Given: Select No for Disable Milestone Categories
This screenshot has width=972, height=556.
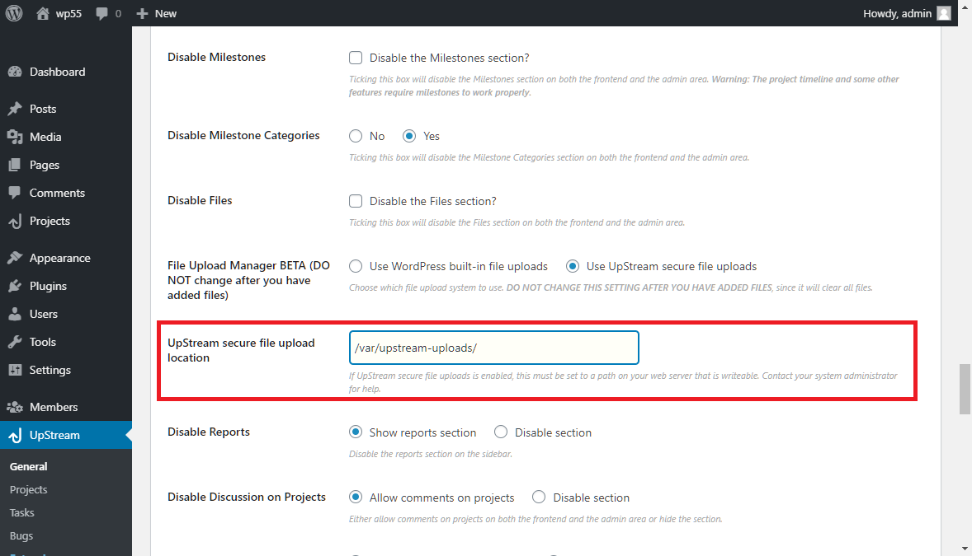Looking at the screenshot, I should pyautogui.click(x=356, y=136).
